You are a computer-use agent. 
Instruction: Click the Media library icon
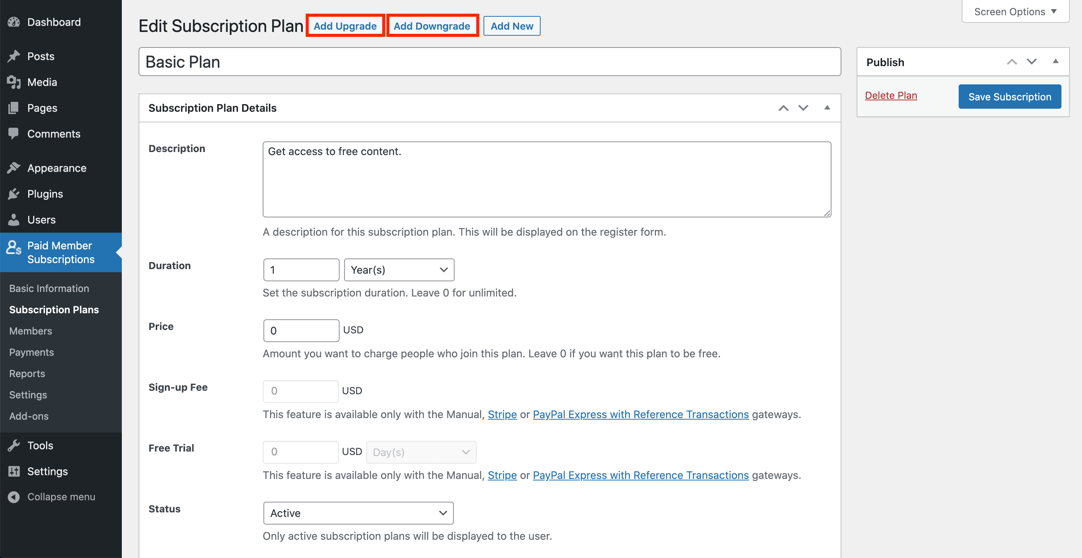click(13, 82)
